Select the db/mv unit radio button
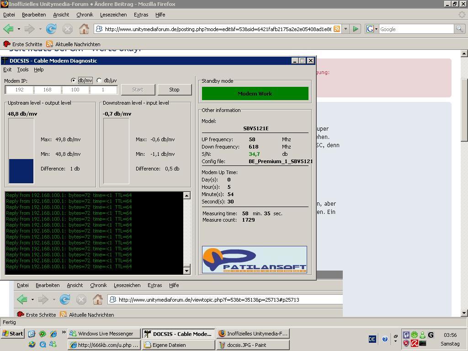The width and height of the screenshot is (468, 351). 74,80
